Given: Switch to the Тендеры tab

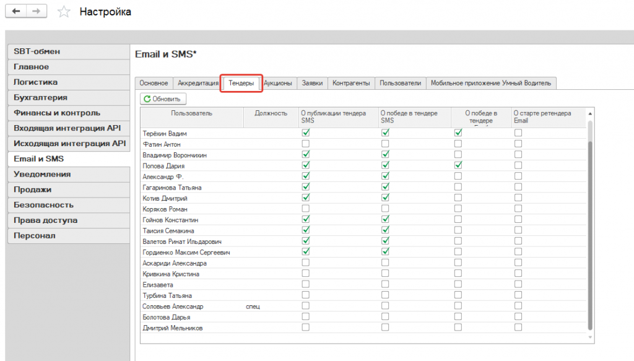Looking at the screenshot, I should [x=241, y=83].
